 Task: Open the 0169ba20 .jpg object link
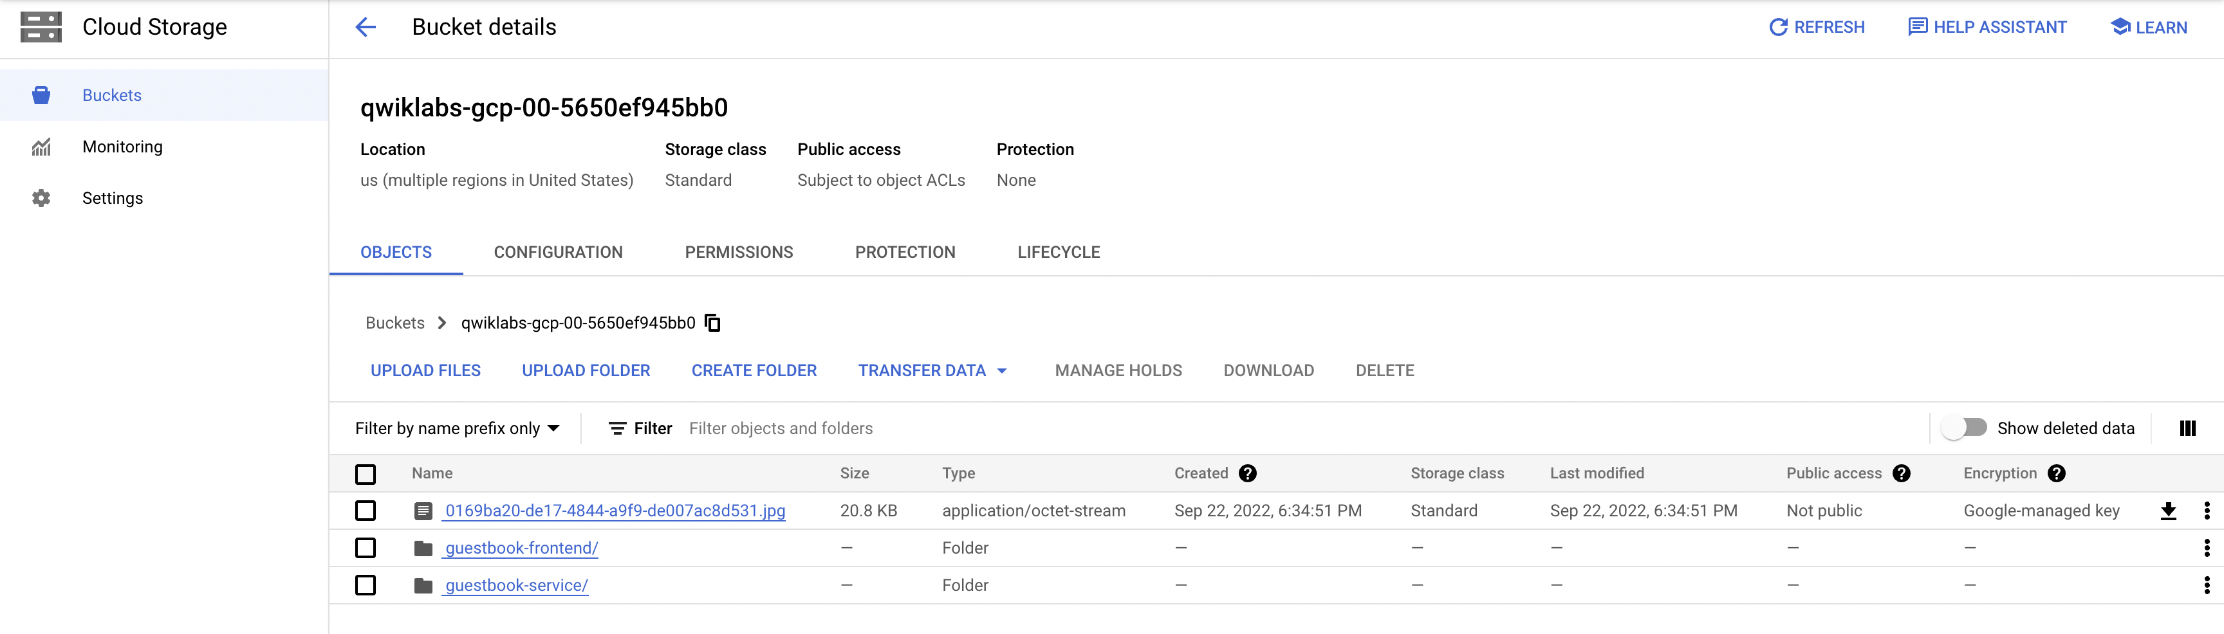click(x=615, y=511)
